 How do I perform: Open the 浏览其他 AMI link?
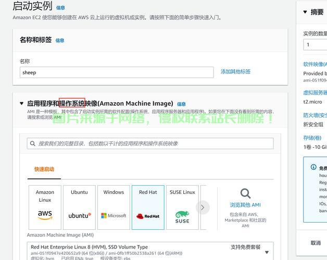pos(245,205)
